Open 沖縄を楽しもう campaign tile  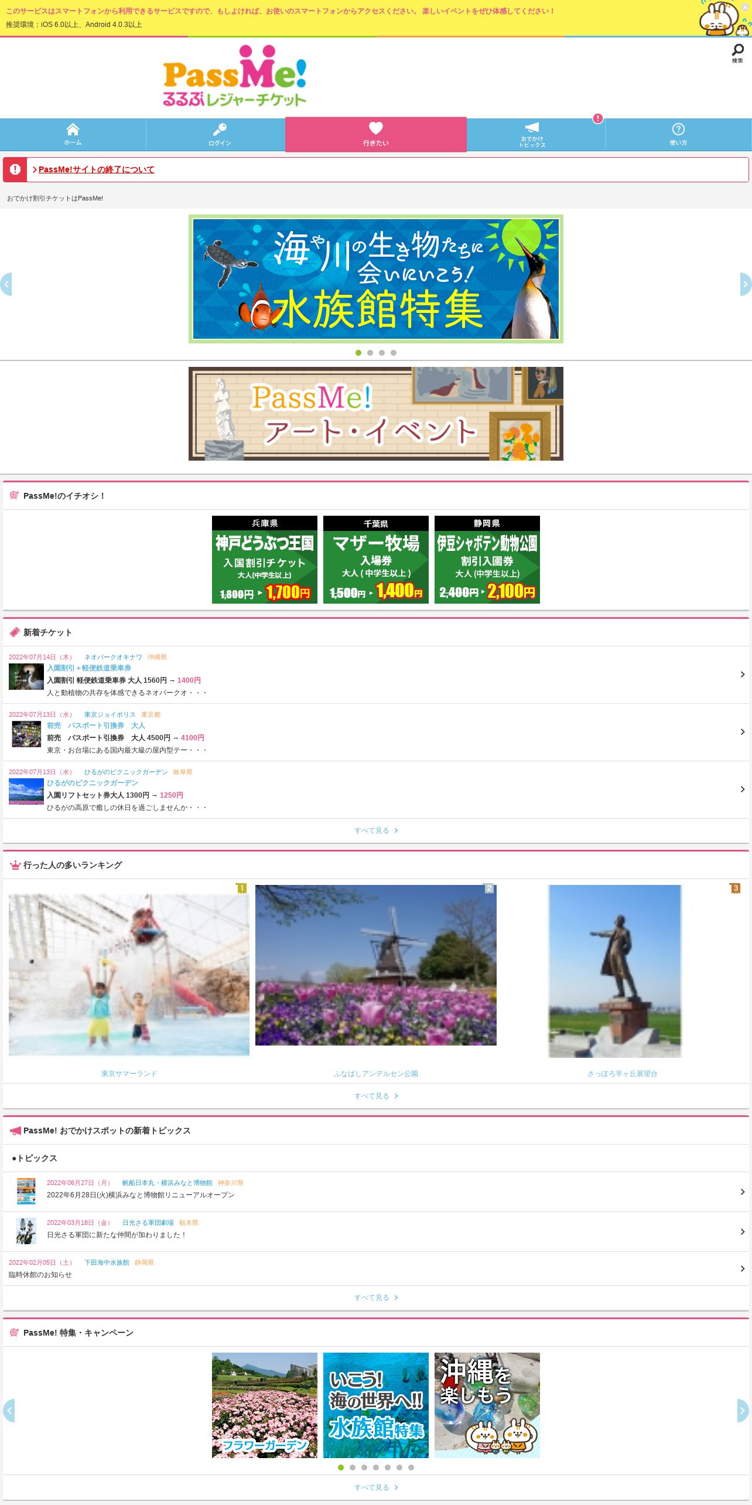pyautogui.click(x=487, y=1405)
